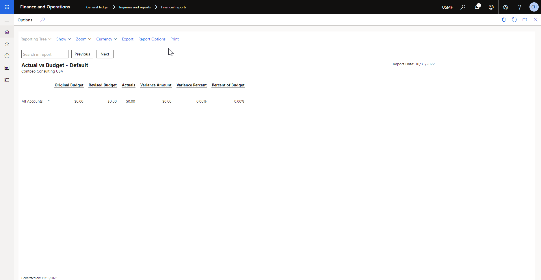Click the Search in report field
This screenshot has height=280, width=541.
tap(45, 54)
